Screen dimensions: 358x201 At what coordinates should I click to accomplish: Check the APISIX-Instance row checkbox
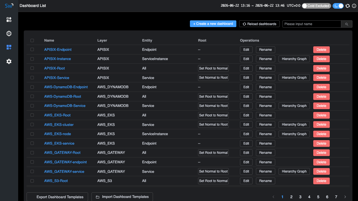pyautogui.click(x=32, y=59)
